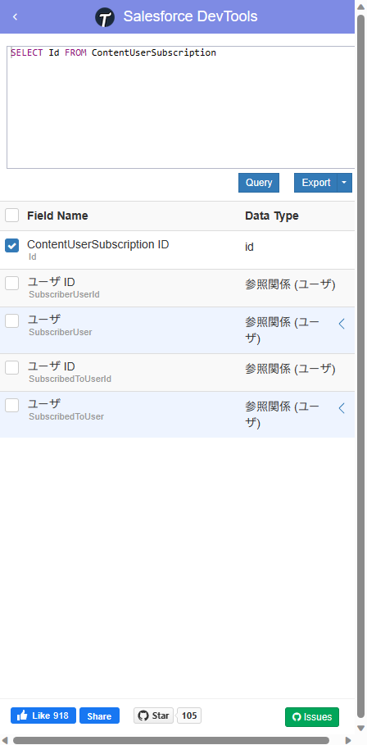
Task: Click the Facebook Share button
Action: 99,715
